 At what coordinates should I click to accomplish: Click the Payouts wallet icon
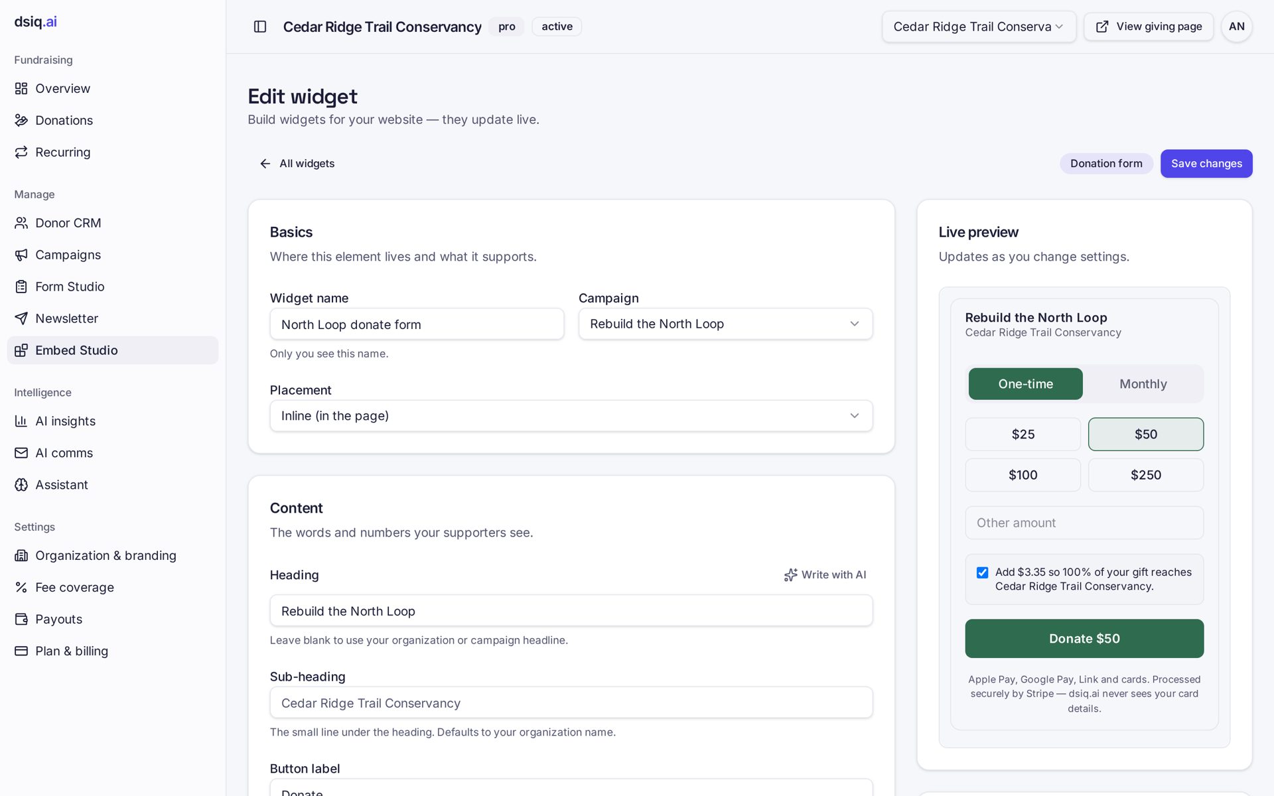[x=21, y=620]
